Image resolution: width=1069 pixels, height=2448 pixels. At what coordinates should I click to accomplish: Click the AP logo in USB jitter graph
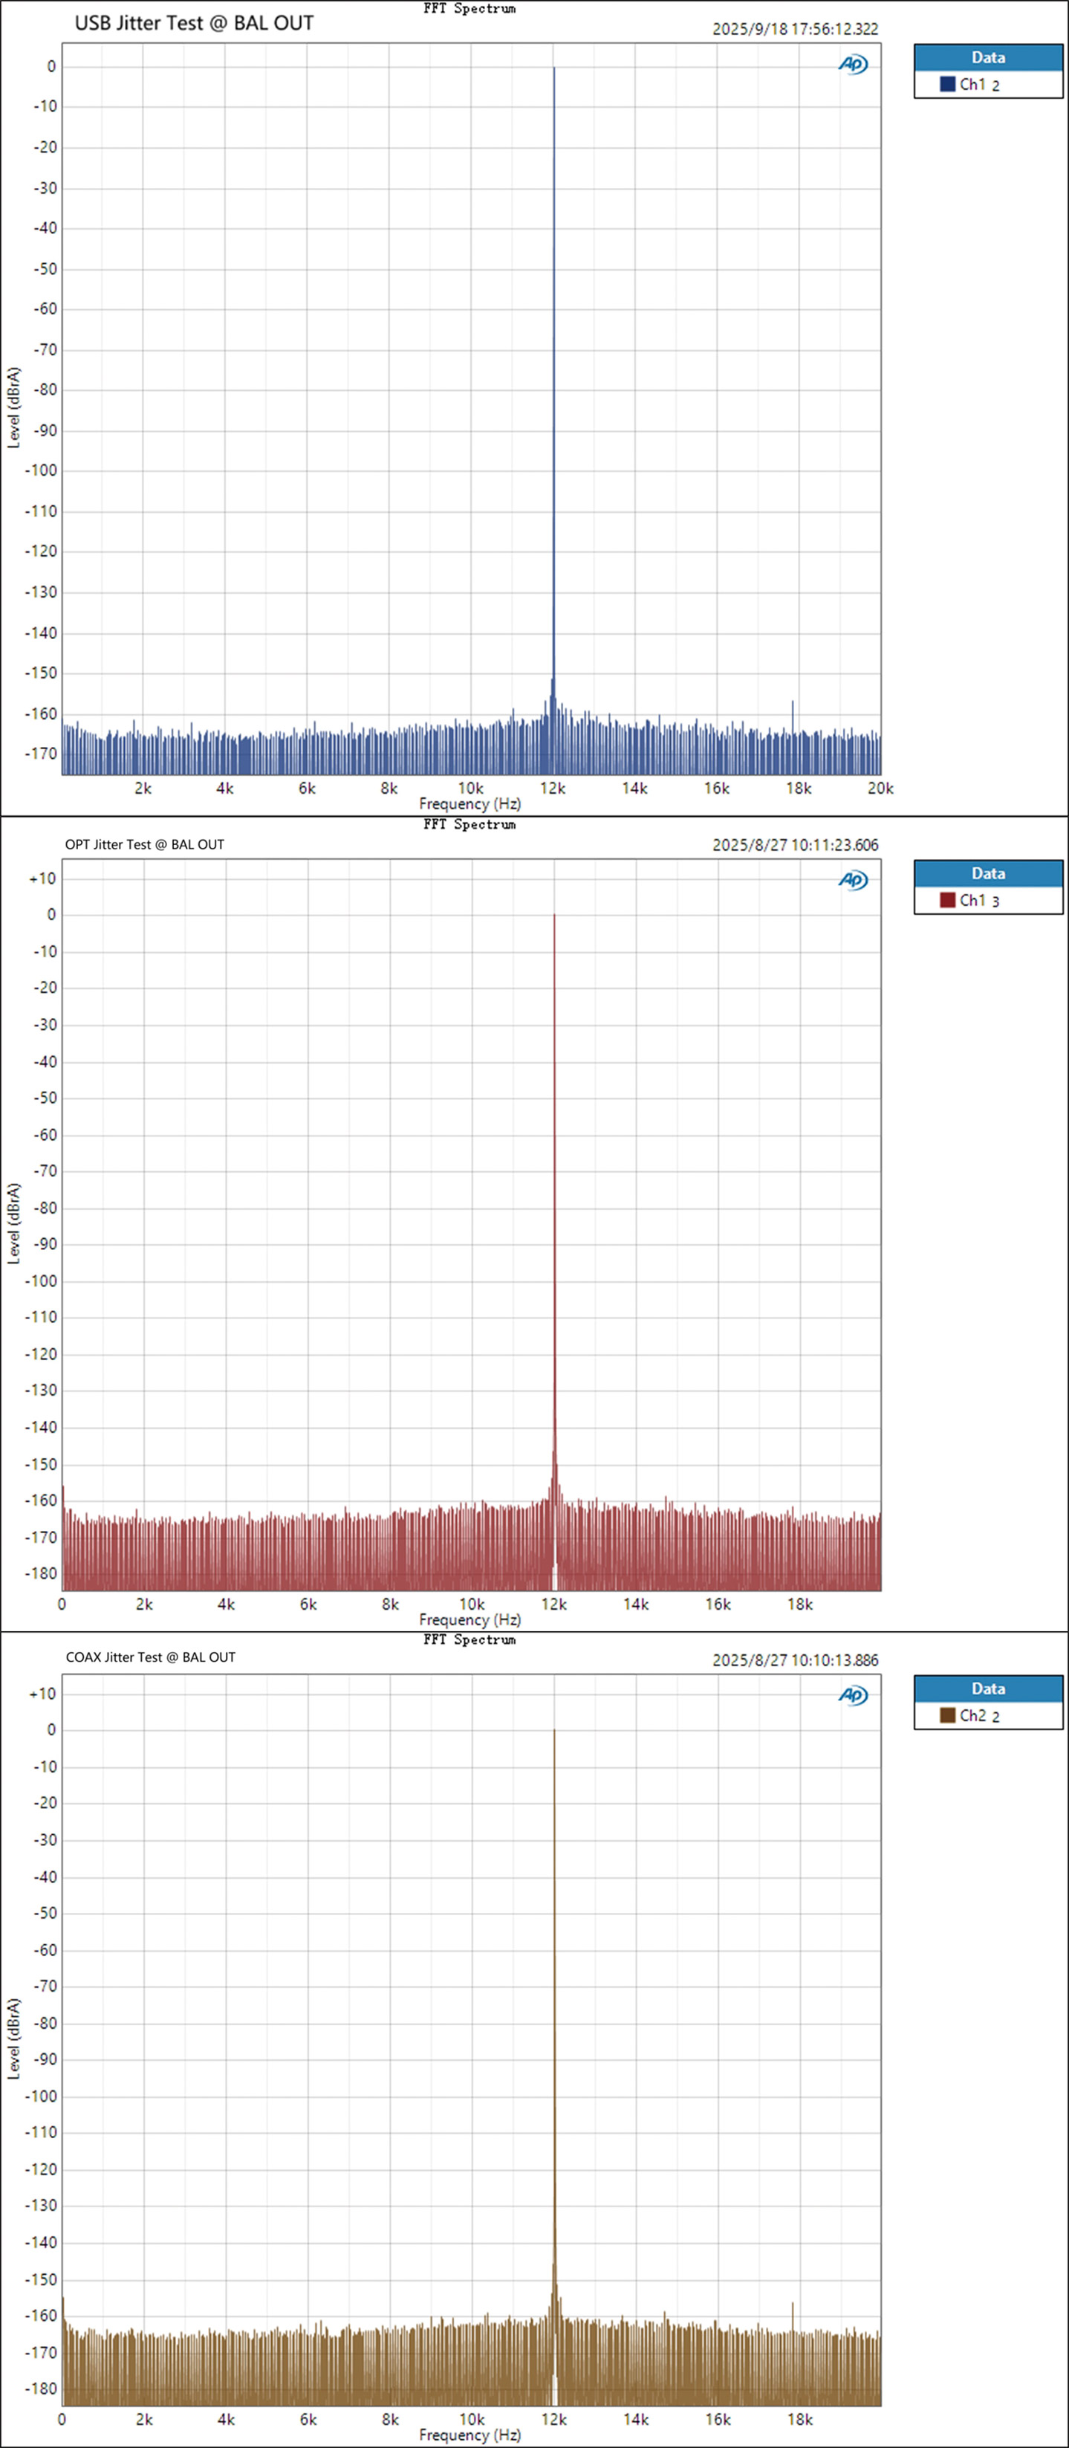[852, 65]
